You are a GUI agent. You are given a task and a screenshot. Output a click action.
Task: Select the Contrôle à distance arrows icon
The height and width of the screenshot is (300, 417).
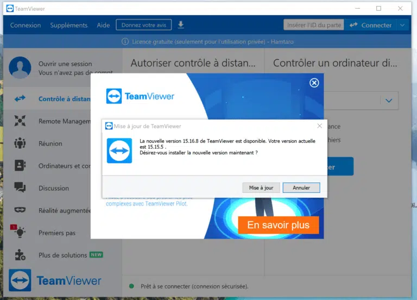[x=20, y=99]
